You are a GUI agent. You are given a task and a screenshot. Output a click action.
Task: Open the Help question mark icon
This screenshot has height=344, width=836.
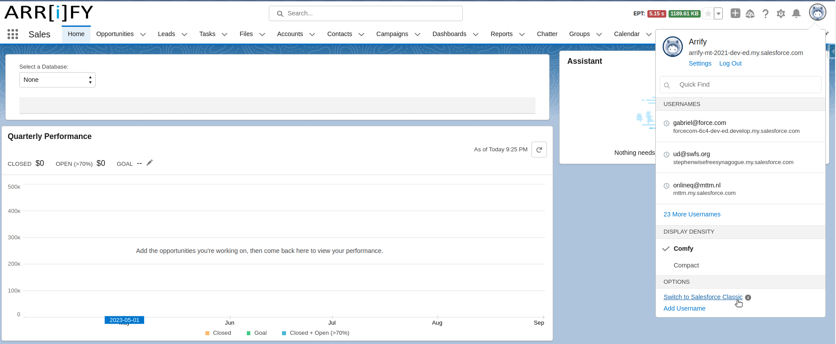[765, 14]
